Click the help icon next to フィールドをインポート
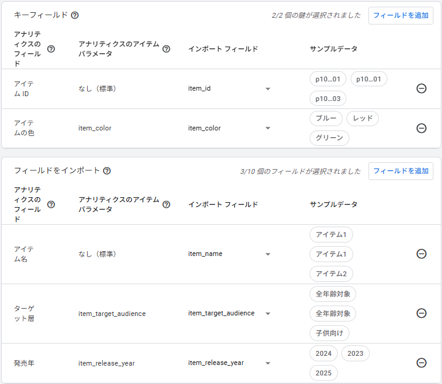The image size is (442, 384). coord(107,171)
